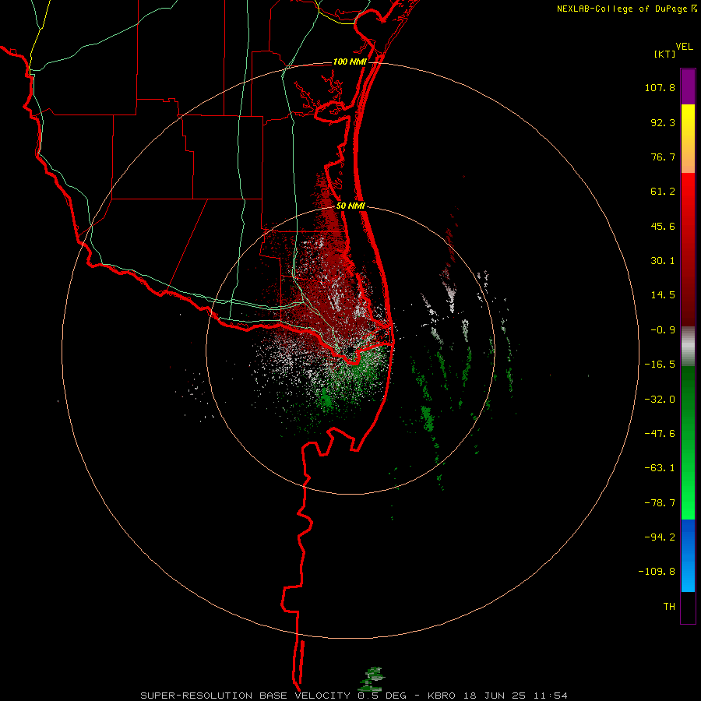The image size is (701, 701).
Task: Click the "NEXLAB-College of DuPage" credit text
Action: coord(623,9)
